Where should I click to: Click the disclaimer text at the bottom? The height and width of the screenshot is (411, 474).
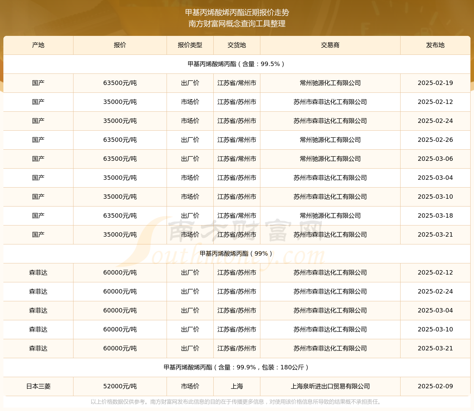pos(237,402)
